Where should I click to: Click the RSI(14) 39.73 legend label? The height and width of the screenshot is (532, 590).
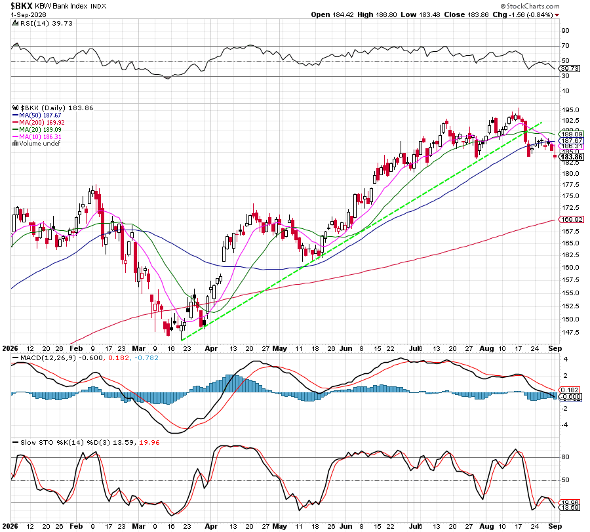click(46, 24)
